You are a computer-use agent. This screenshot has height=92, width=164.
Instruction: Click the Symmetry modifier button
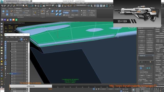point(150,41)
